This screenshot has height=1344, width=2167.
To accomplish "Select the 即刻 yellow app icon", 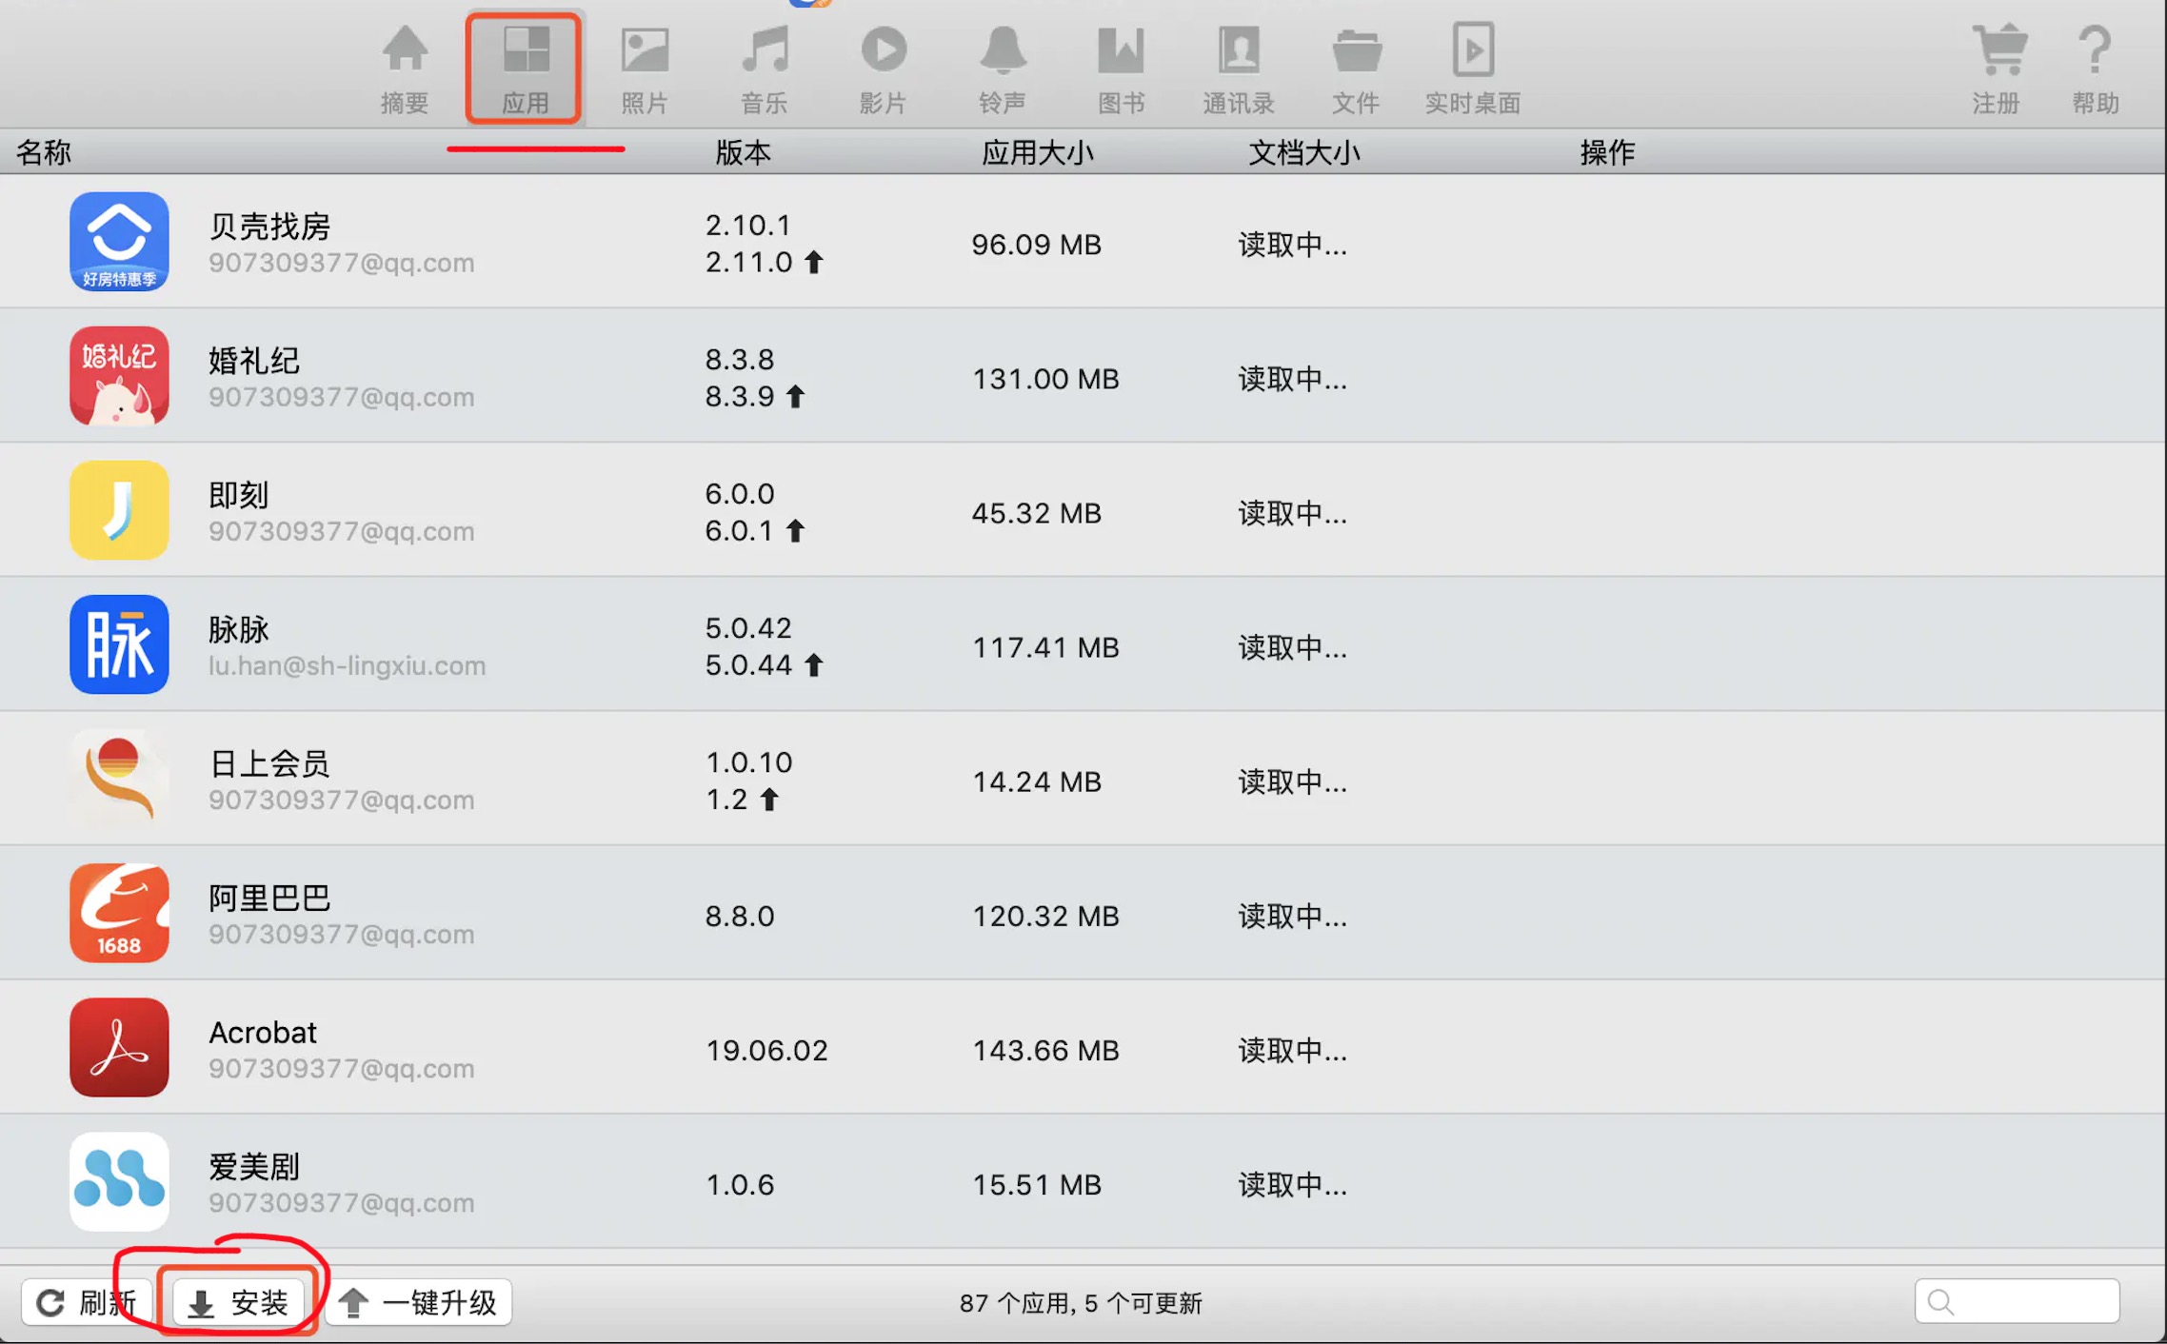I will coord(119,510).
